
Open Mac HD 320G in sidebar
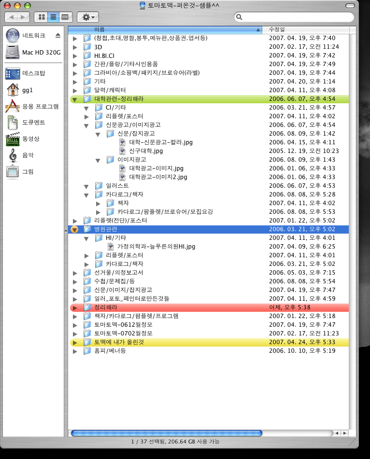pos(33,52)
